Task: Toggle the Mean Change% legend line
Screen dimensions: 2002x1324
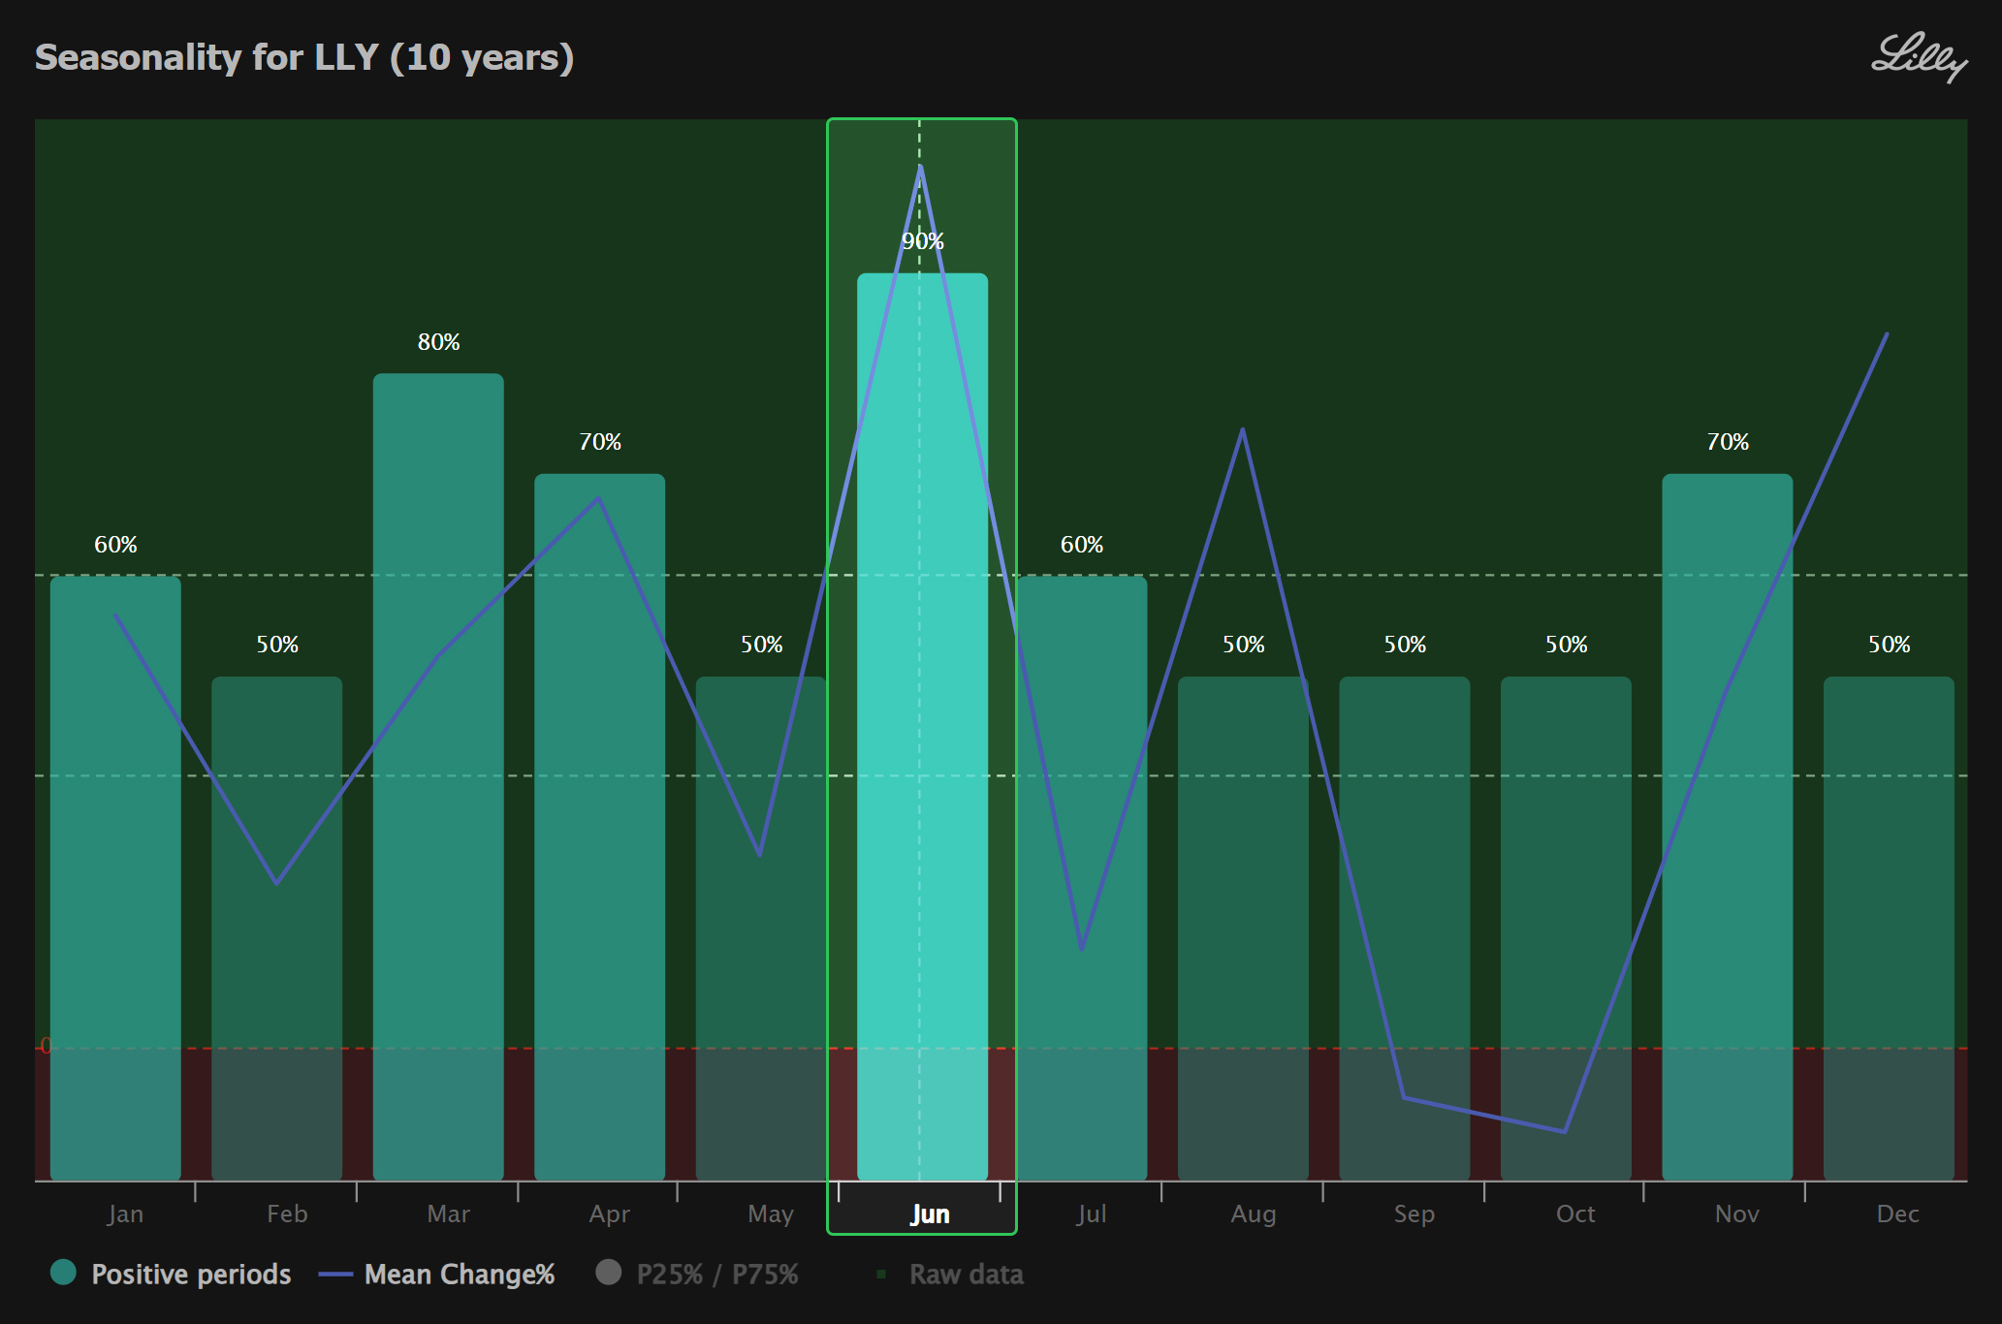Action: [335, 1275]
